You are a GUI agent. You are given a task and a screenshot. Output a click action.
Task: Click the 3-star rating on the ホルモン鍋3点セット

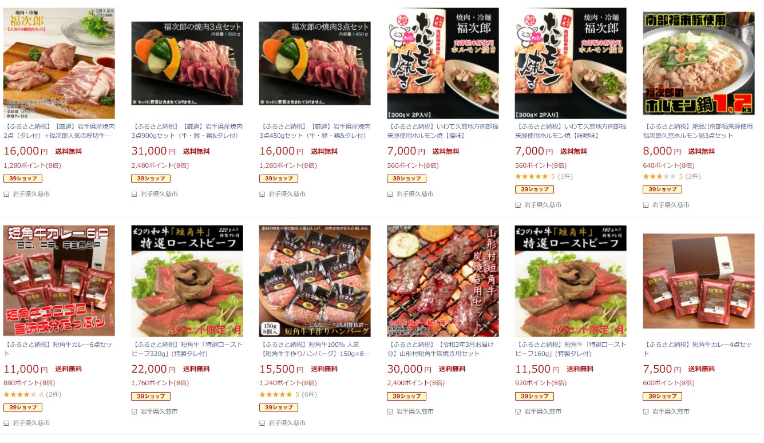point(659,176)
